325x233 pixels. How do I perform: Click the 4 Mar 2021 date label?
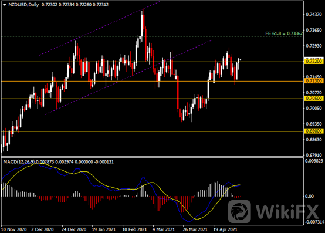pyautogui.click(x=164, y=229)
